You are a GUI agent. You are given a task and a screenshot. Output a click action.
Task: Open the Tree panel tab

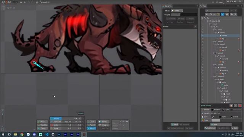(x=204, y=6)
